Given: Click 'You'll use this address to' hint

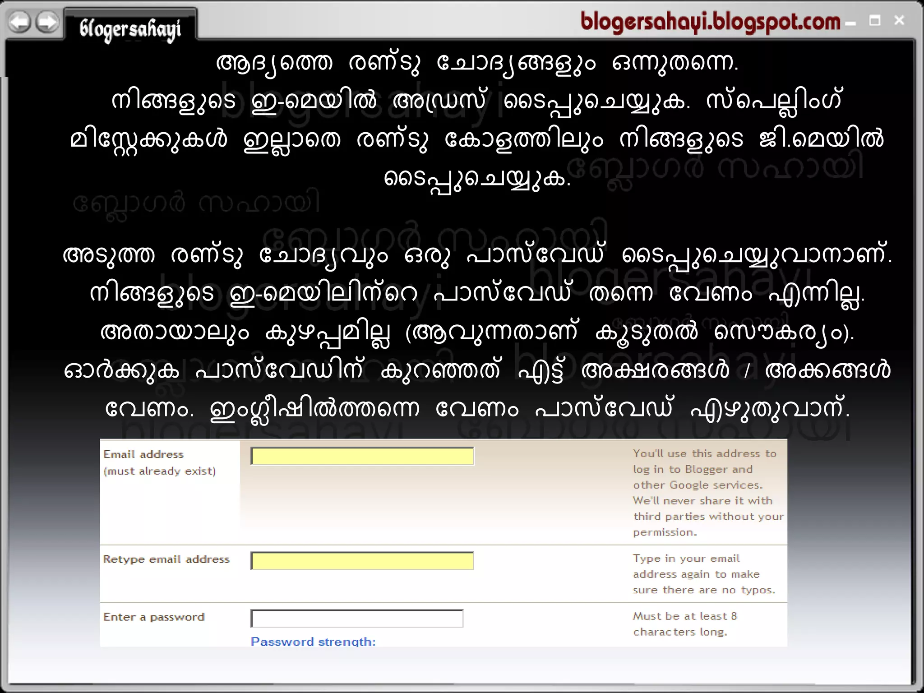Looking at the screenshot, I should pos(704,453).
